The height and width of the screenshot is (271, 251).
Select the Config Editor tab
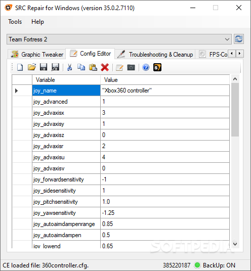[x=90, y=54]
